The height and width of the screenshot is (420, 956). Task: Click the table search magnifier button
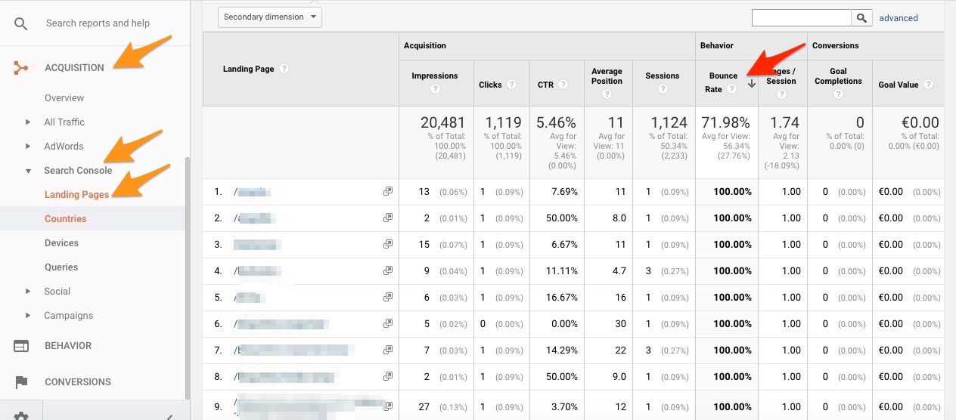tap(862, 17)
